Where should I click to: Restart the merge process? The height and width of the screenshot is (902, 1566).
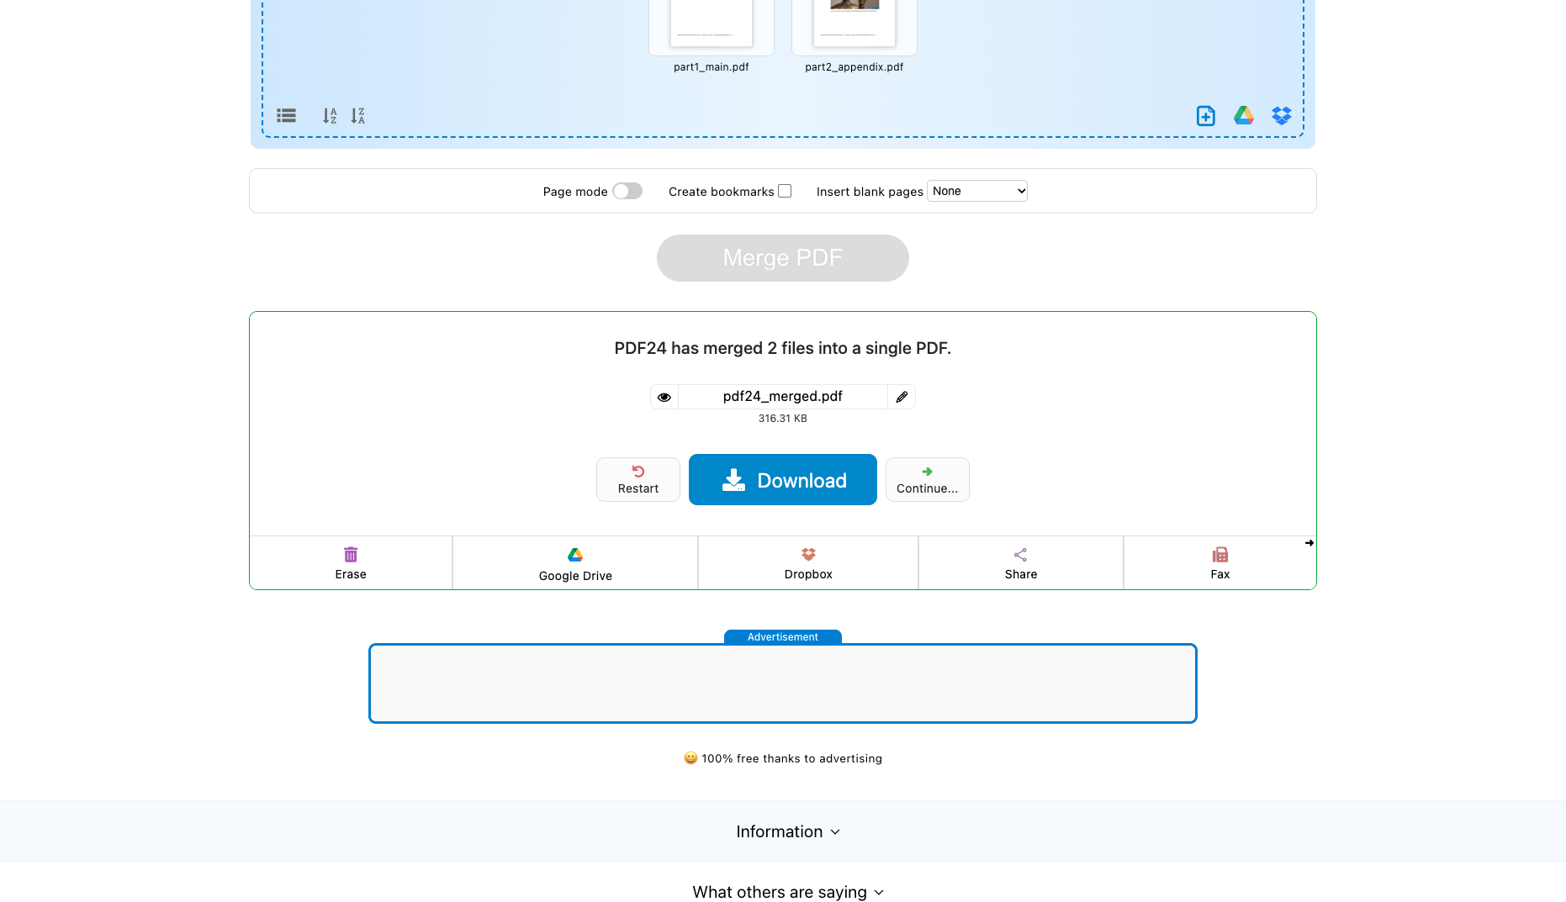pyautogui.click(x=638, y=480)
